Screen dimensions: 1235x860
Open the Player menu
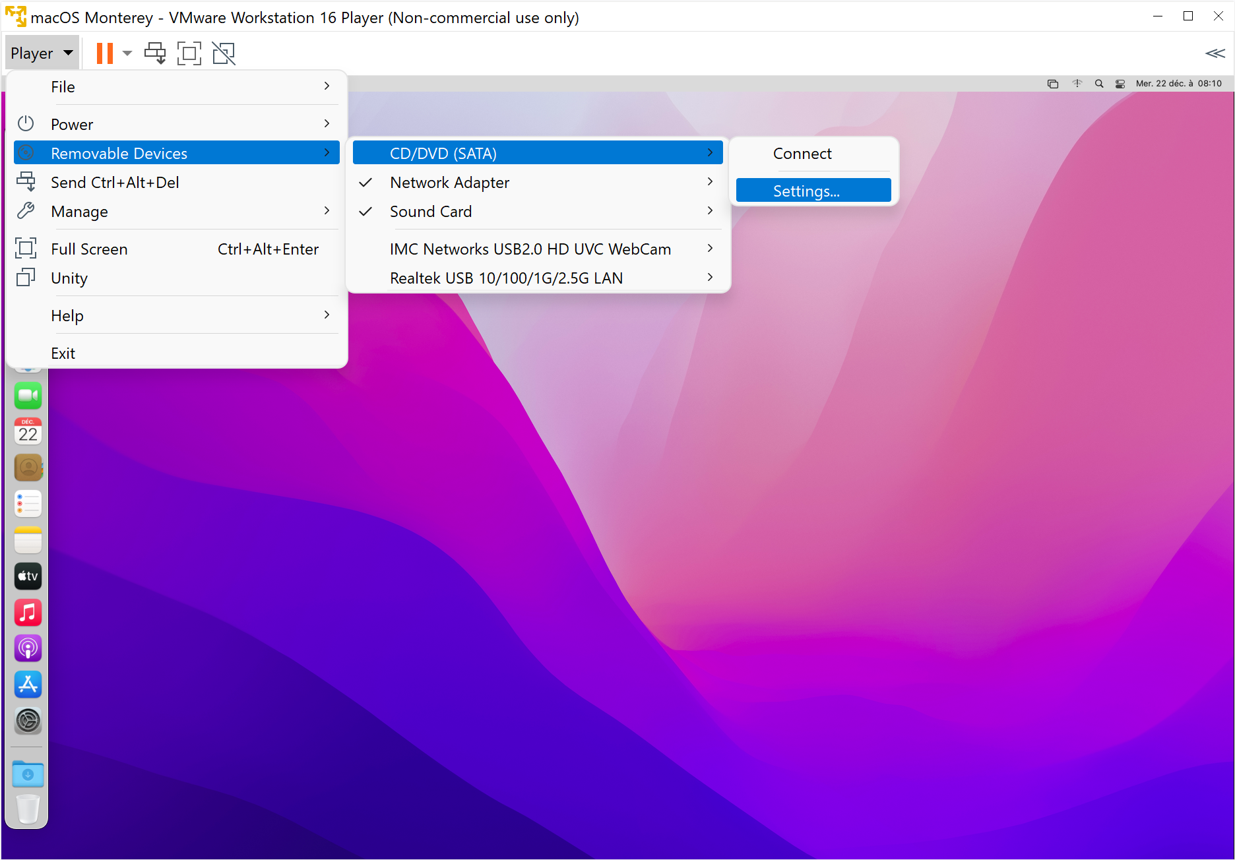pos(42,53)
